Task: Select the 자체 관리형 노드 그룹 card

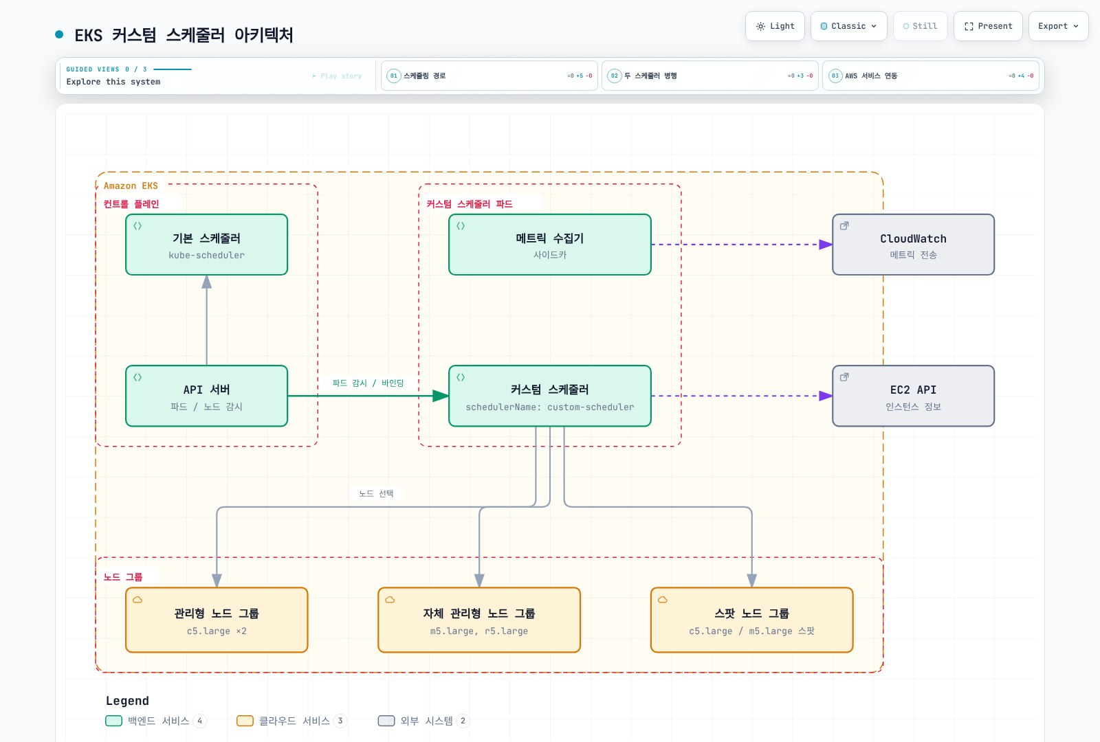Action: [479, 620]
